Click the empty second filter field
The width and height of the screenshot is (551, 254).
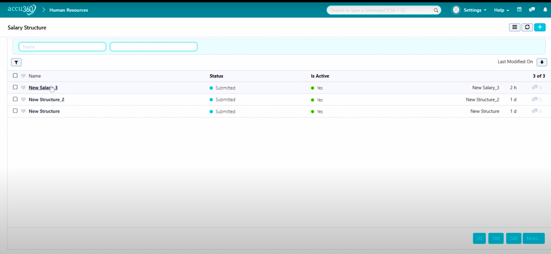(153, 47)
